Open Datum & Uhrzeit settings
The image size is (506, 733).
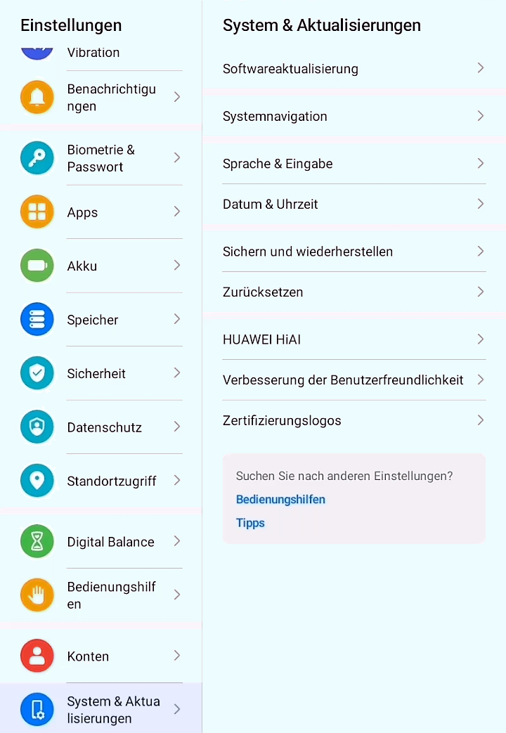pyautogui.click(x=271, y=204)
